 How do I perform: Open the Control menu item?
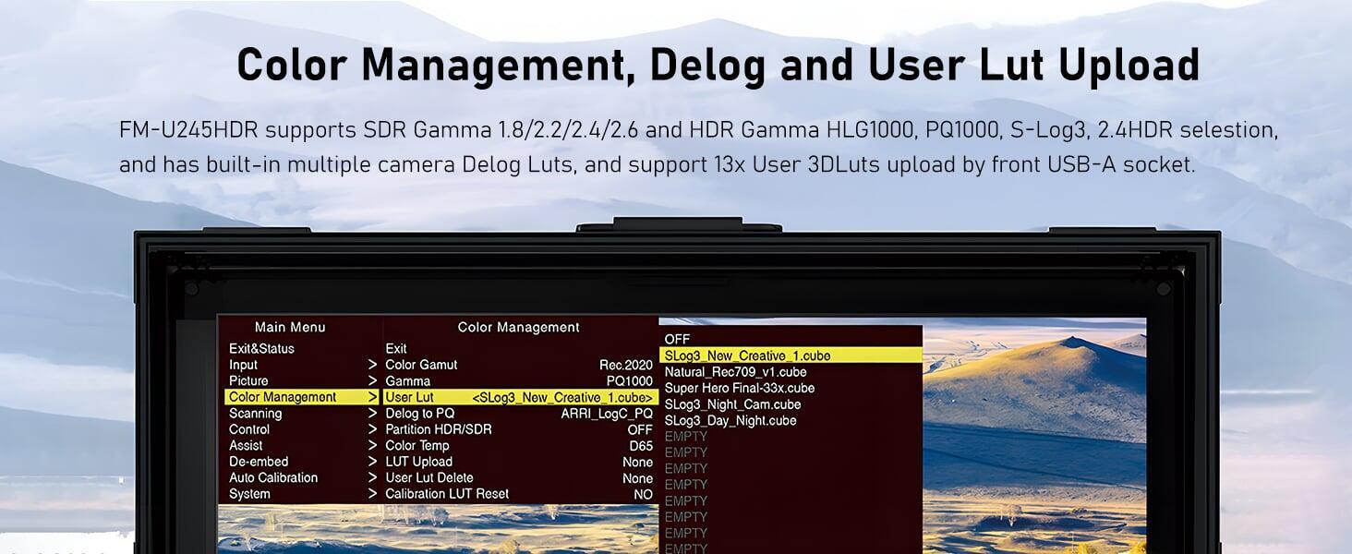(249, 429)
